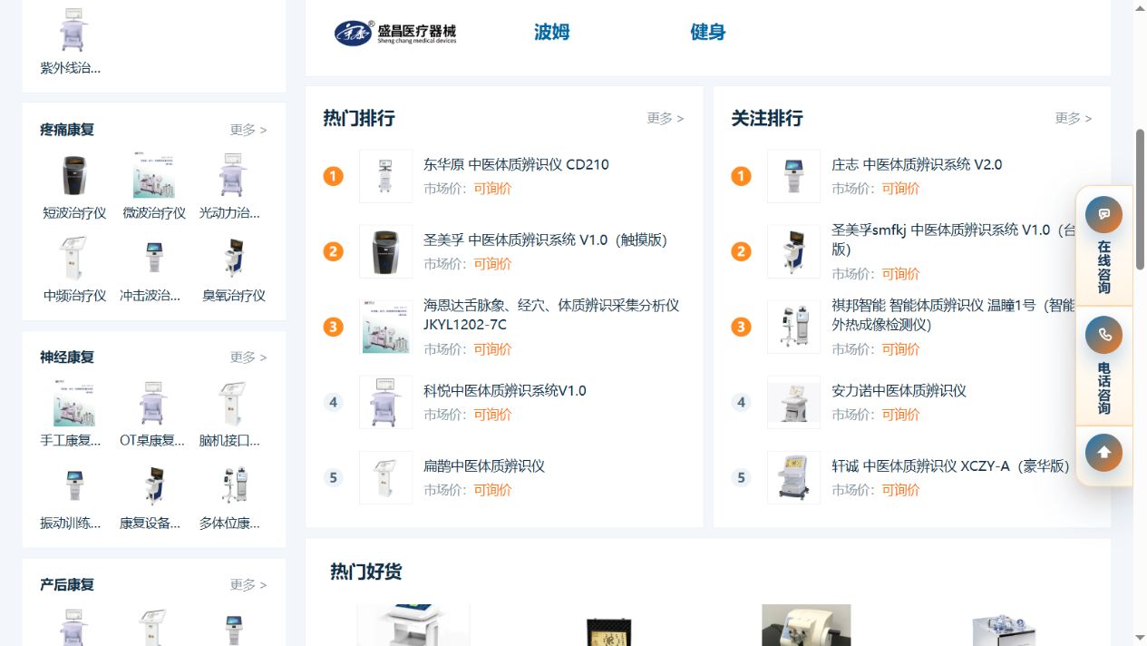
Task: Expand 更多 in 疼痛康复 section
Action: [x=248, y=130]
